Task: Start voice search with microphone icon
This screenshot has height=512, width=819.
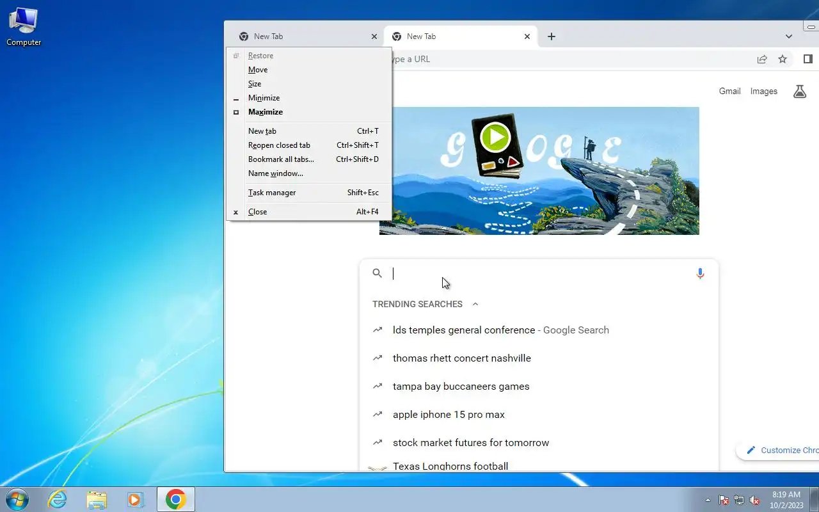Action: tap(700, 273)
